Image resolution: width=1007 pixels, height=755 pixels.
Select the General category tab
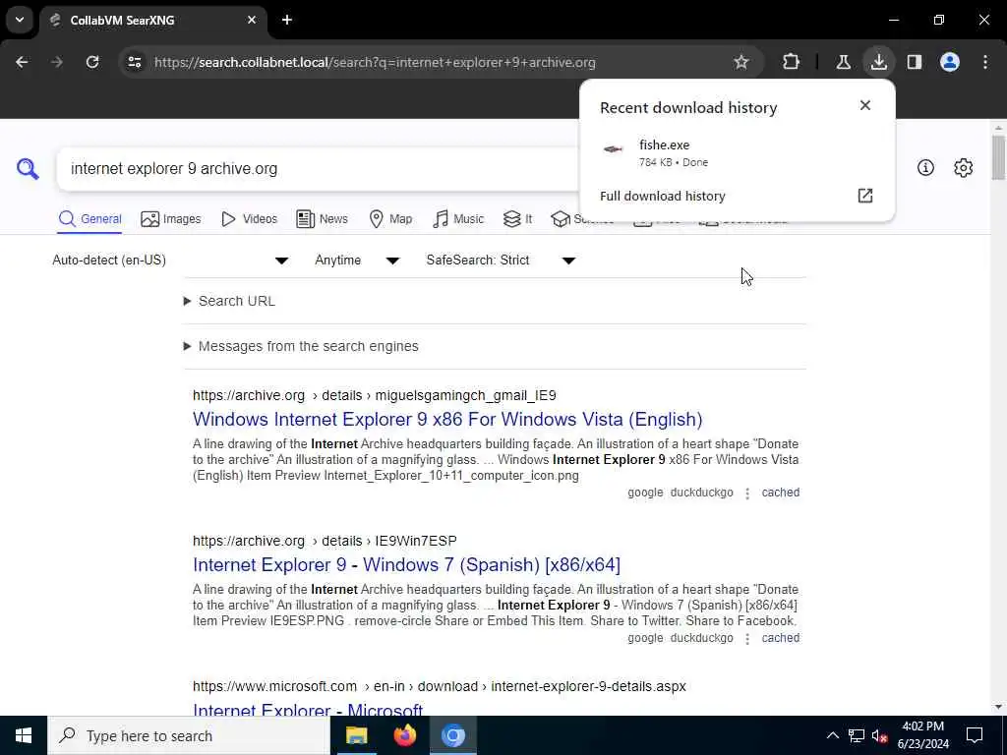coord(89,219)
